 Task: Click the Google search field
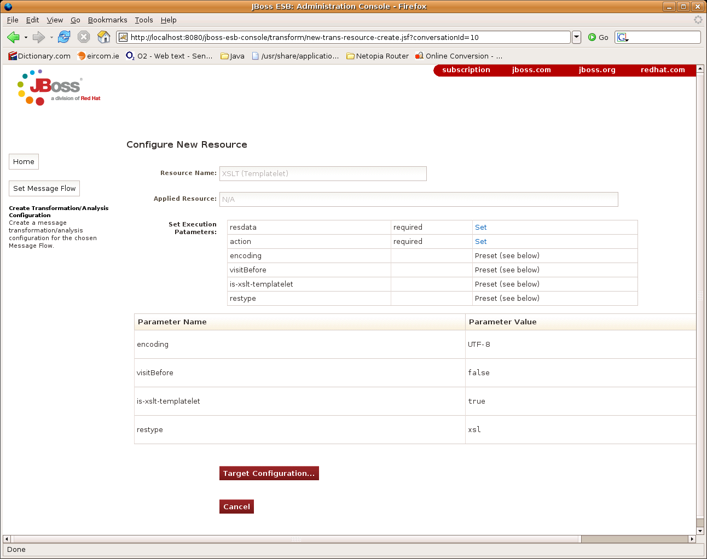[x=664, y=37]
